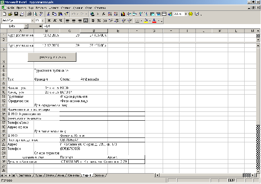Viewport: 261px width, 184px height.
Task: Apply currency style format
Action: (x=93, y=20)
